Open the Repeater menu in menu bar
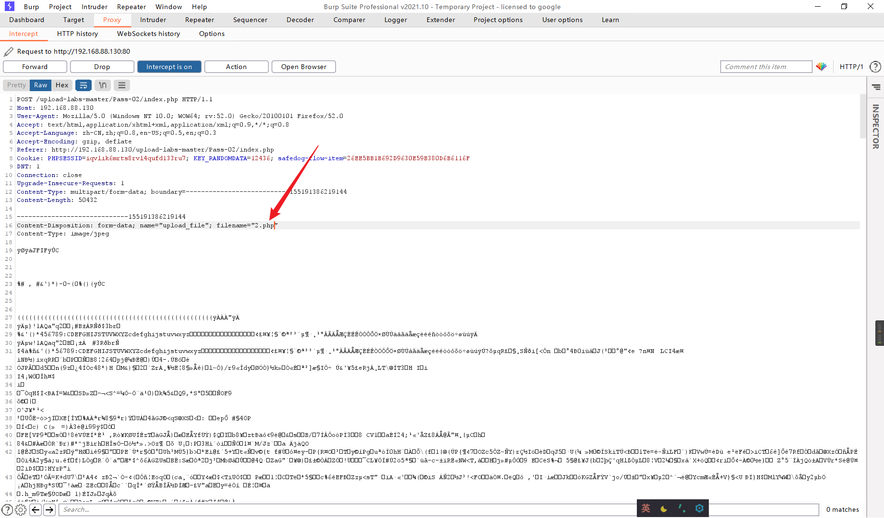The width and height of the screenshot is (884, 518). [x=131, y=7]
